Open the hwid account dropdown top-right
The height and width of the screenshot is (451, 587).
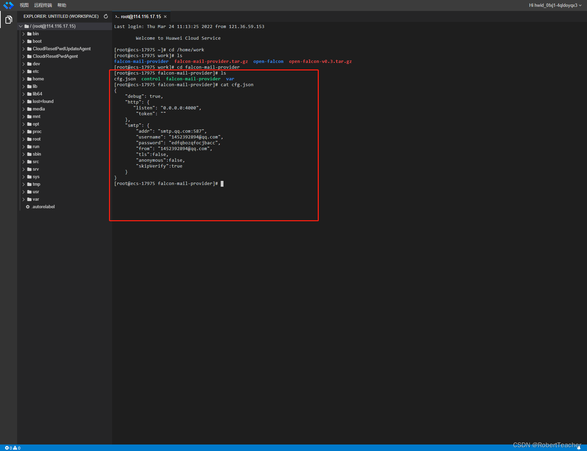click(x=555, y=5)
